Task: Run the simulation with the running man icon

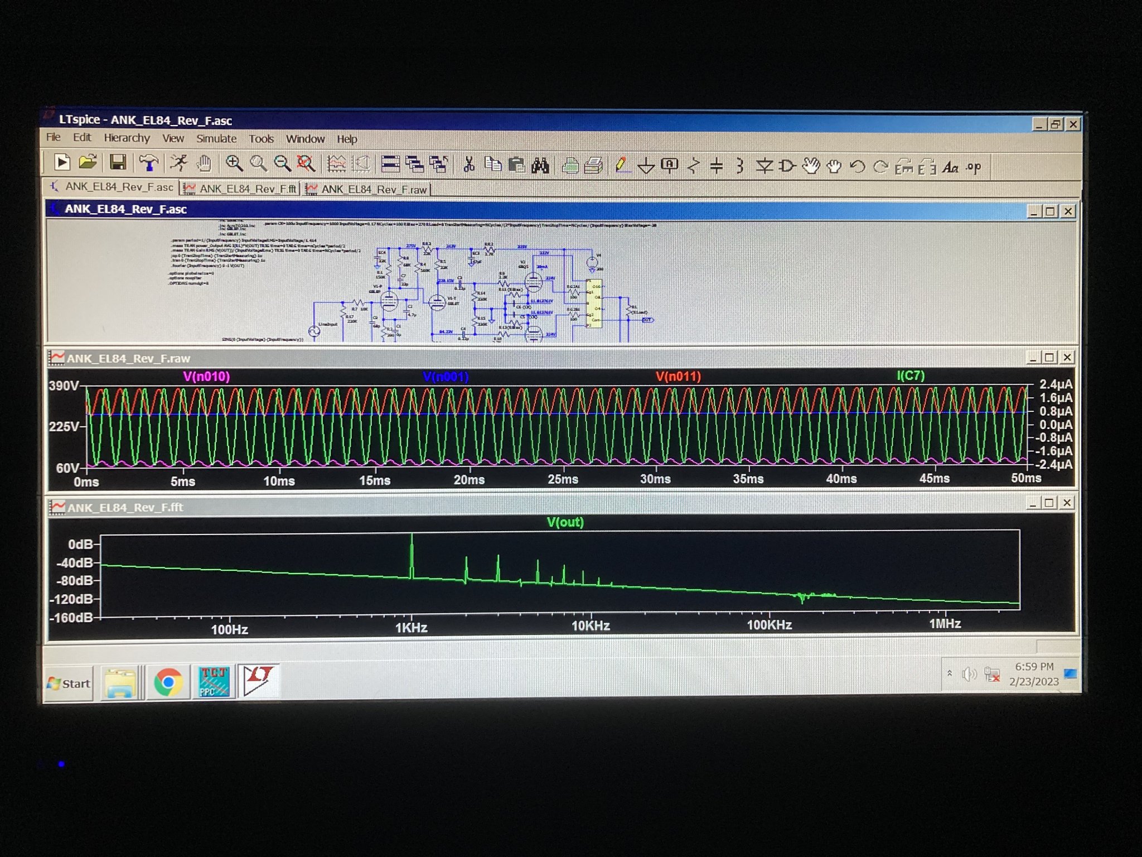Action: point(179,163)
